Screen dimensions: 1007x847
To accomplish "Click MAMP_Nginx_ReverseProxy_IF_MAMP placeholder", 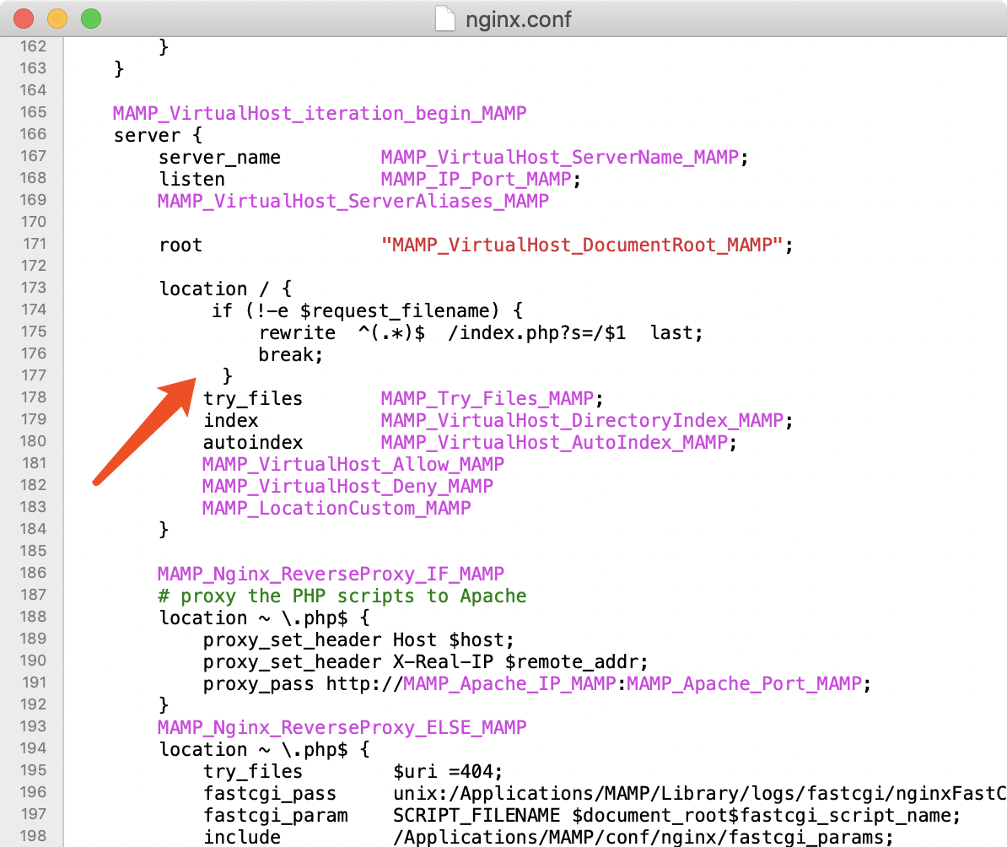I will (x=331, y=574).
